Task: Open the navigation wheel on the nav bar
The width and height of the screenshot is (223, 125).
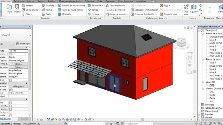Action: (190, 58)
